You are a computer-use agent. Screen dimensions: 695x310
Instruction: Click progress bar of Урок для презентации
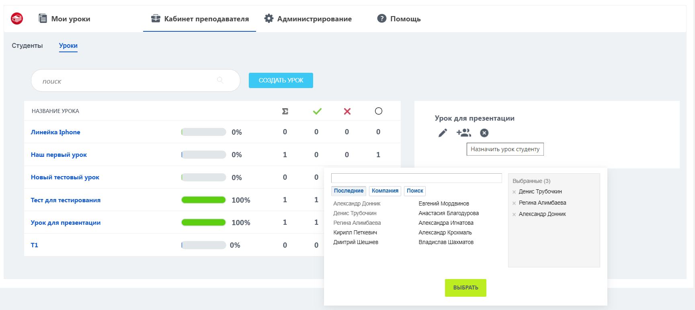pos(203,222)
